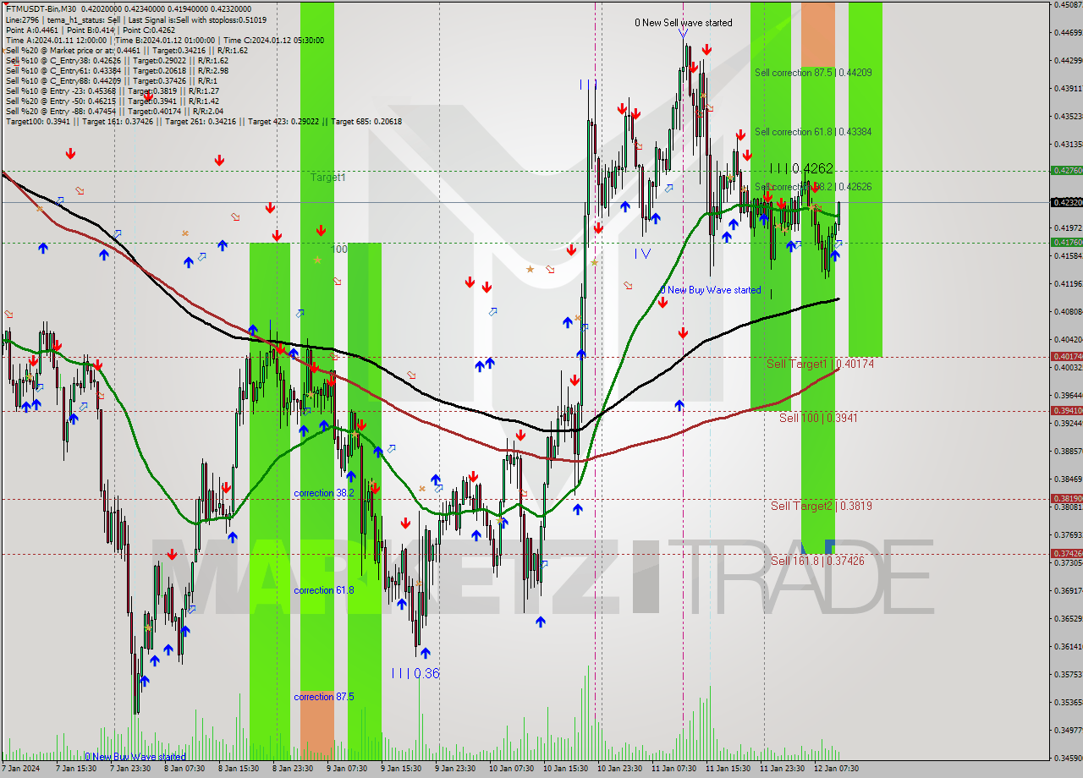
Task: Click the green 0.42760 price tag
Action: click(1066, 170)
